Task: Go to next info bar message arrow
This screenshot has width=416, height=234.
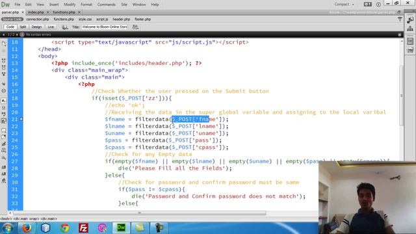Action: 17,34
